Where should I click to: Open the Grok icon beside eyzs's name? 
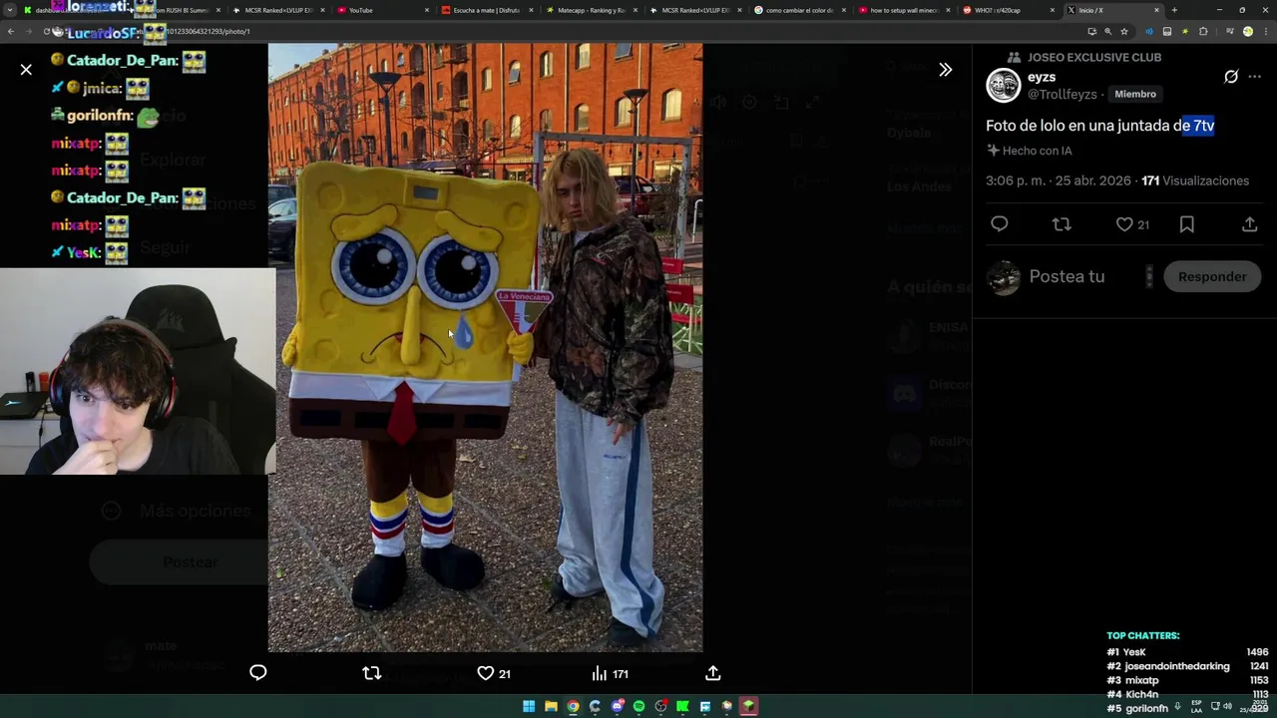[x=1231, y=77]
